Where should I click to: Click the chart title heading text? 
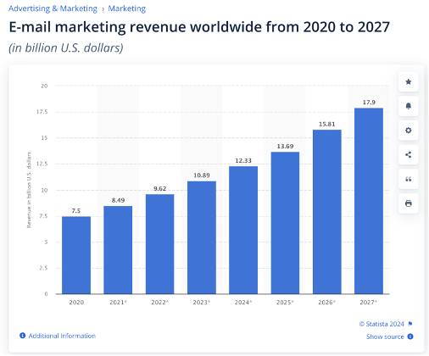199,27
